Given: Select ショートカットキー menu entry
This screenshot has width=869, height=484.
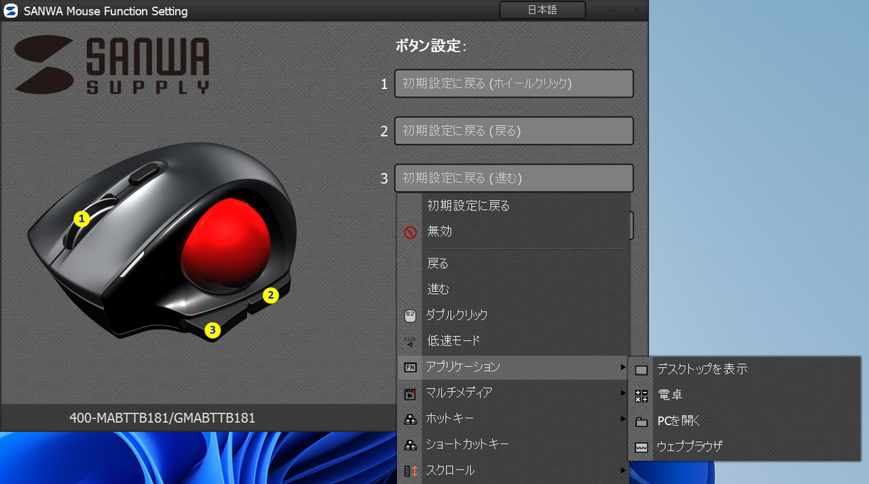Looking at the screenshot, I should click(467, 445).
